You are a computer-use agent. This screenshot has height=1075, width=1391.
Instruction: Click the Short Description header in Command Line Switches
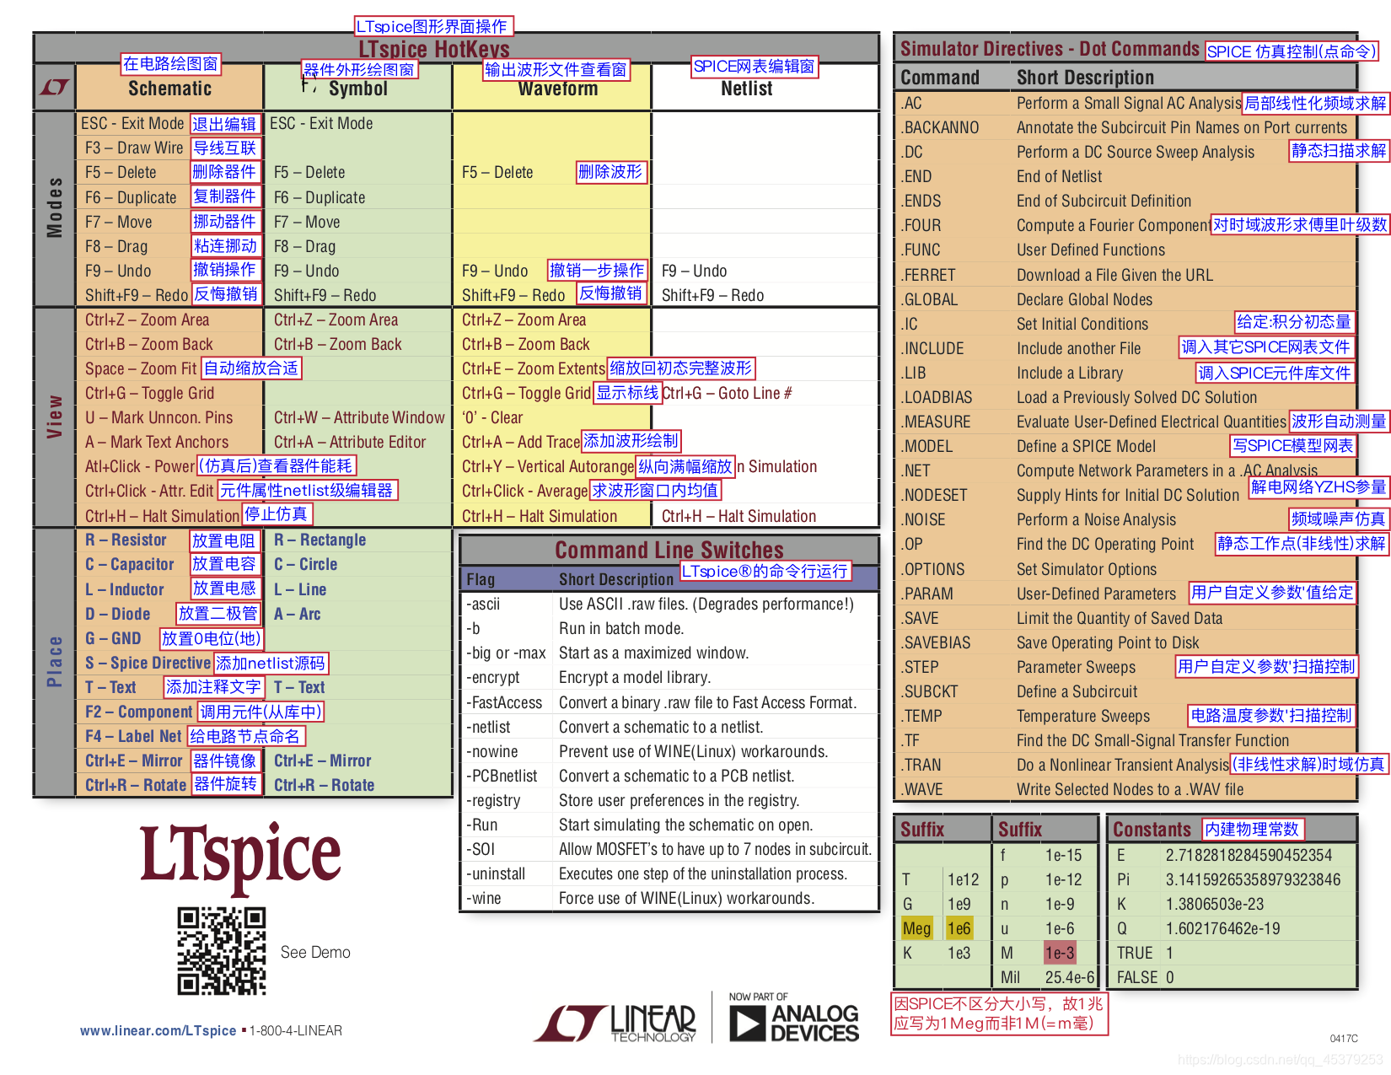click(x=616, y=579)
